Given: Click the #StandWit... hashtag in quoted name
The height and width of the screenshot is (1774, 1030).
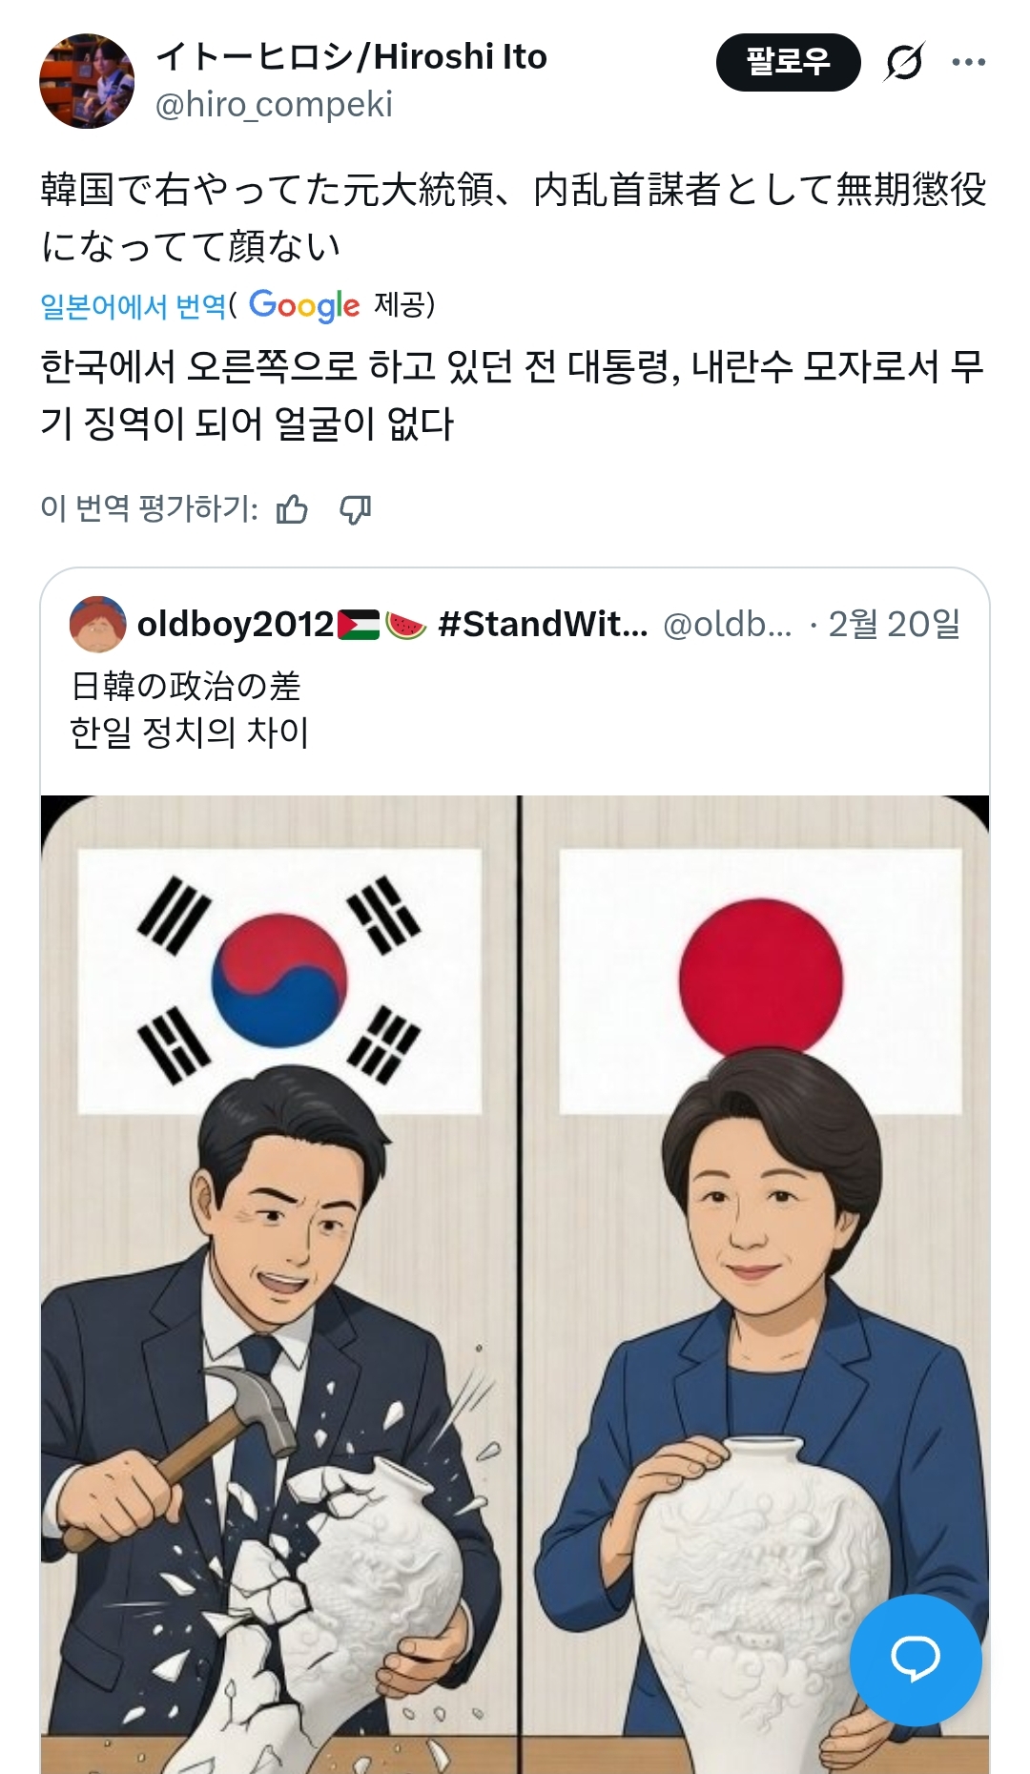Looking at the screenshot, I should point(543,624).
